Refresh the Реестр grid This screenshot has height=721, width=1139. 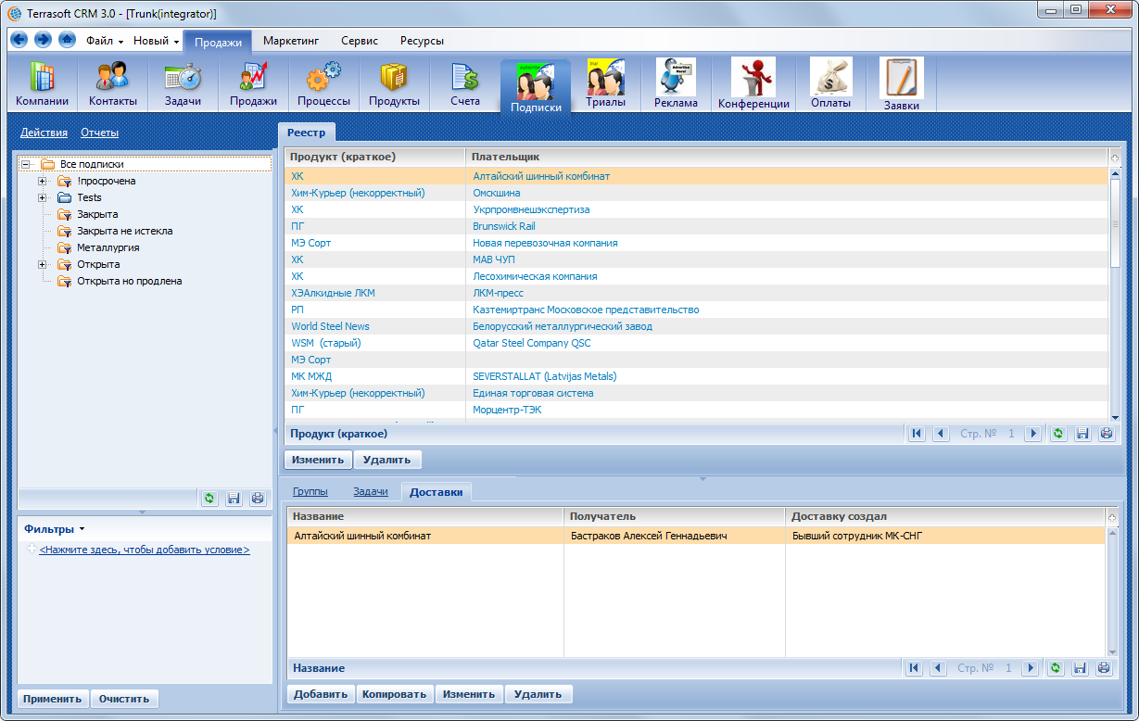[1058, 434]
